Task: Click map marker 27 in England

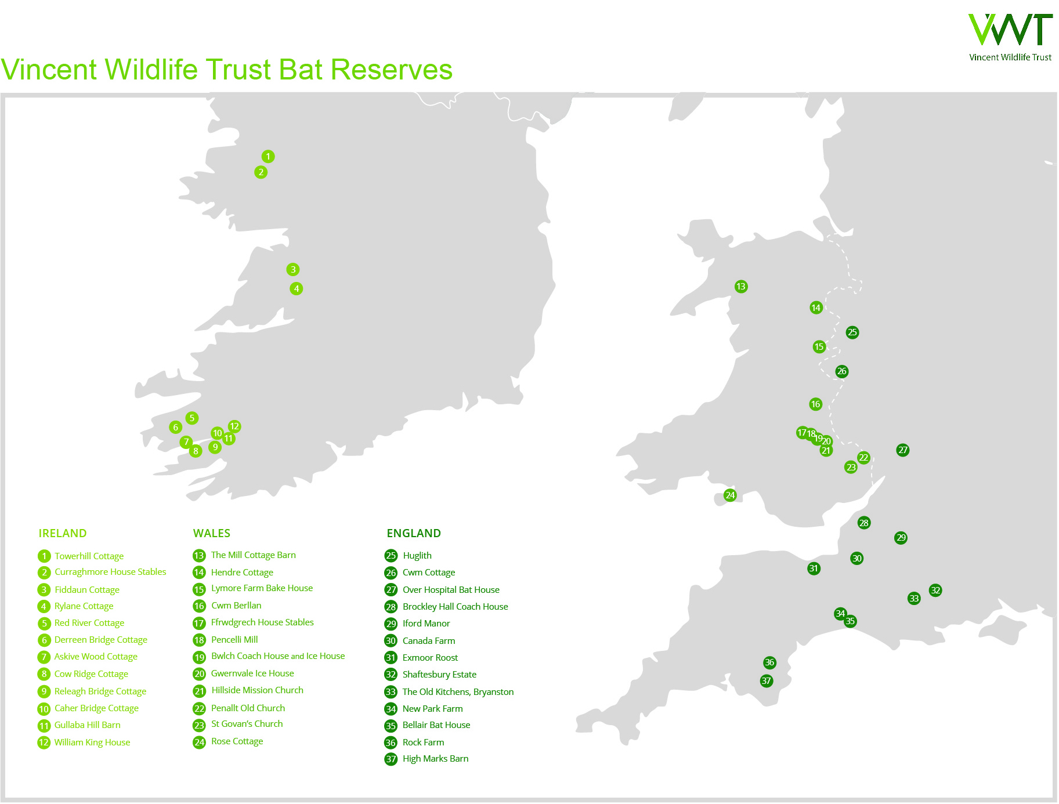Action: (x=903, y=450)
